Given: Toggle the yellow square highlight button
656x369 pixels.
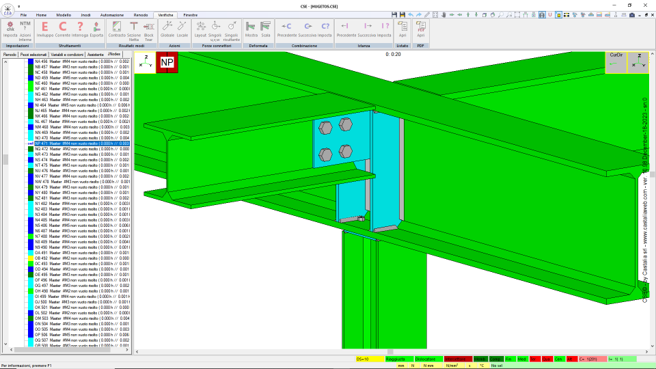Looking at the screenshot, I should (x=558, y=14).
